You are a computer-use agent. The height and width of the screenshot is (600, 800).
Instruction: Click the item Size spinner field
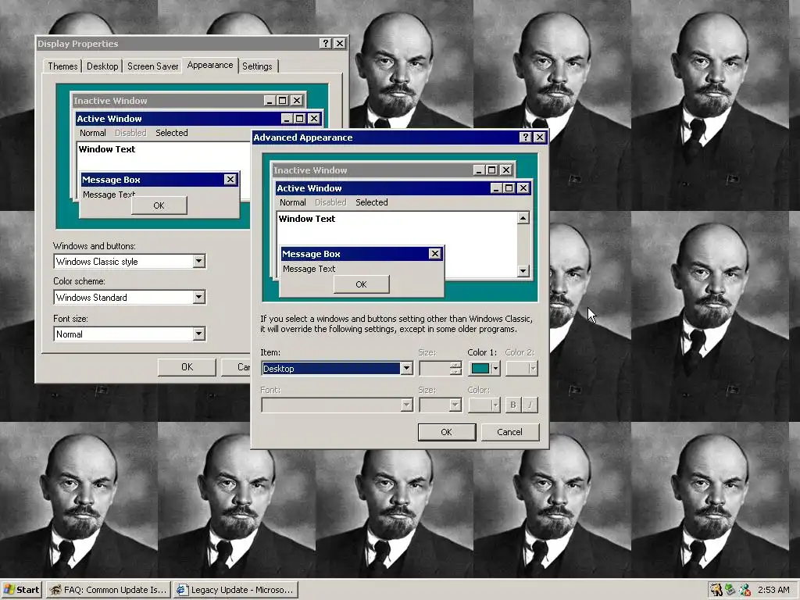(440, 369)
